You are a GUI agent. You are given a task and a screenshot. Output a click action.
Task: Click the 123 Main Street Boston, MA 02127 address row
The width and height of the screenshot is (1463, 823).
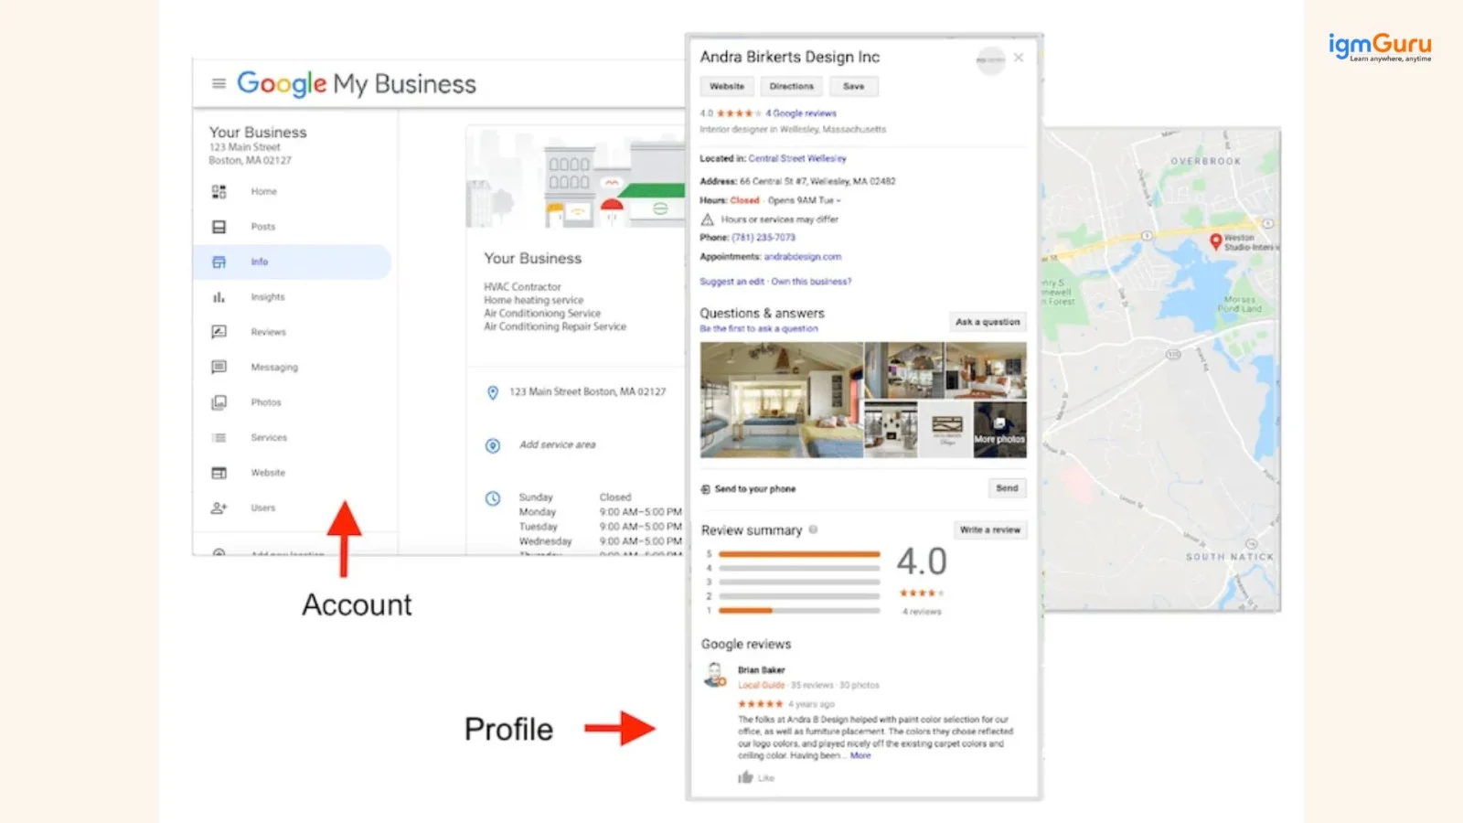(587, 392)
